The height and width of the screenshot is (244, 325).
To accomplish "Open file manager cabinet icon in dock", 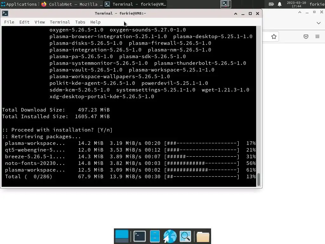I will tap(155, 236).
